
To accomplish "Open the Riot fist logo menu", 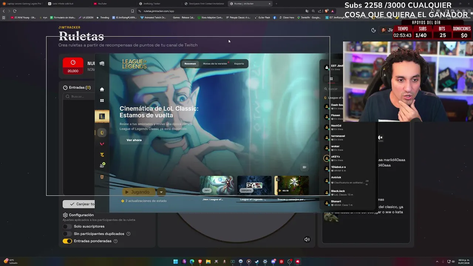I will point(102,64).
